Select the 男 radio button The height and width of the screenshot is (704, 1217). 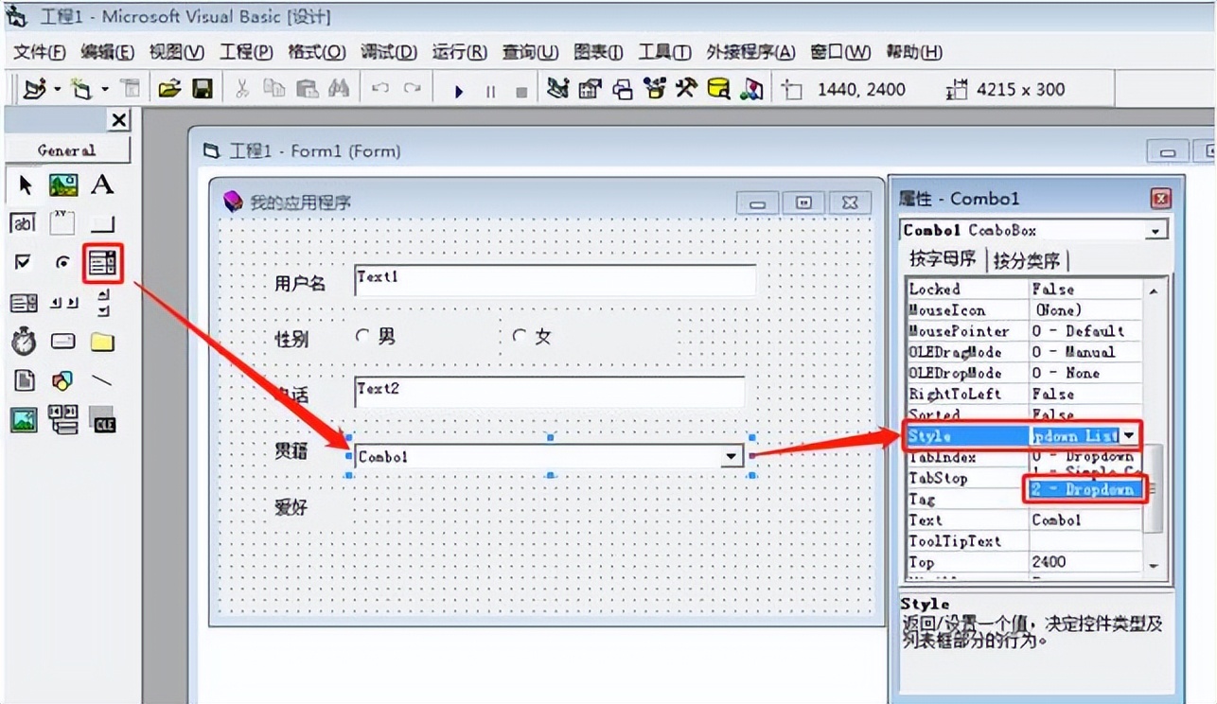(x=361, y=336)
